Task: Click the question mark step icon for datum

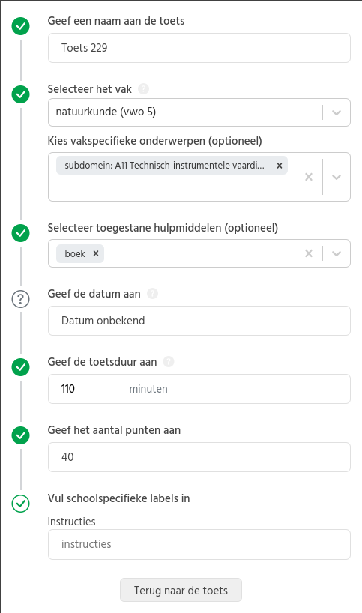Action: click(x=21, y=300)
